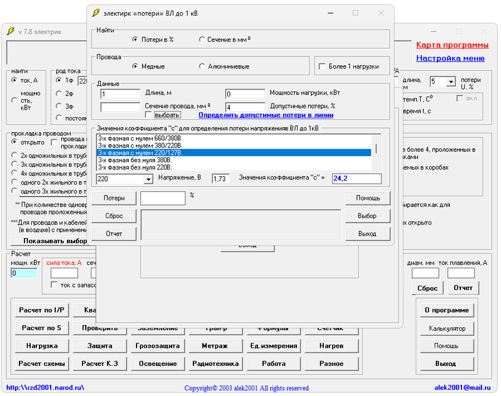Open the Расчет К.З section
Image resolution: width=501 pixels, height=396 pixels.
(x=100, y=363)
